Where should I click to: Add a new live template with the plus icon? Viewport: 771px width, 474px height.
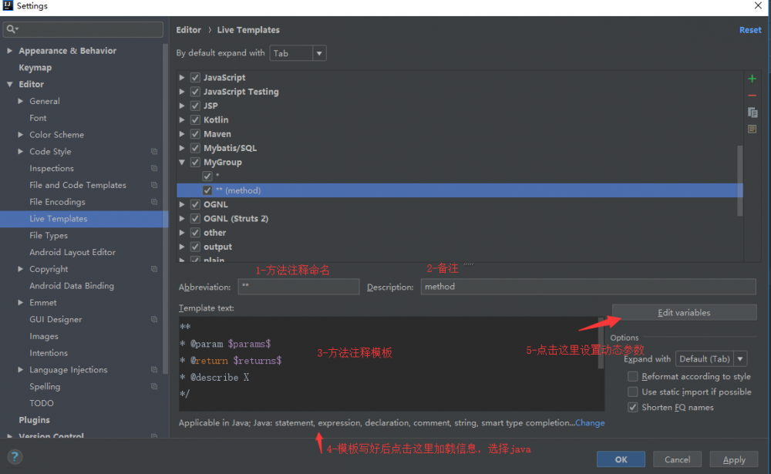click(x=752, y=79)
